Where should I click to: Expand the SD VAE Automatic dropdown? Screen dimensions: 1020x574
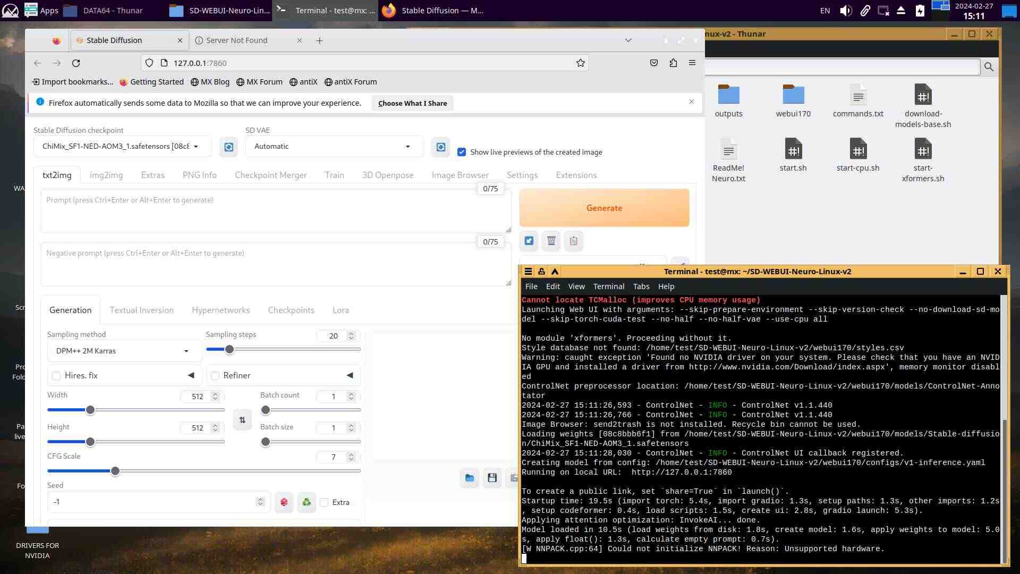(x=333, y=146)
